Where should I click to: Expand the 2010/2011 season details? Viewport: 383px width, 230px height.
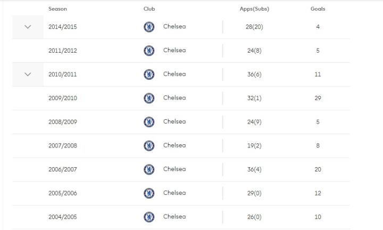tap(28, 75)
